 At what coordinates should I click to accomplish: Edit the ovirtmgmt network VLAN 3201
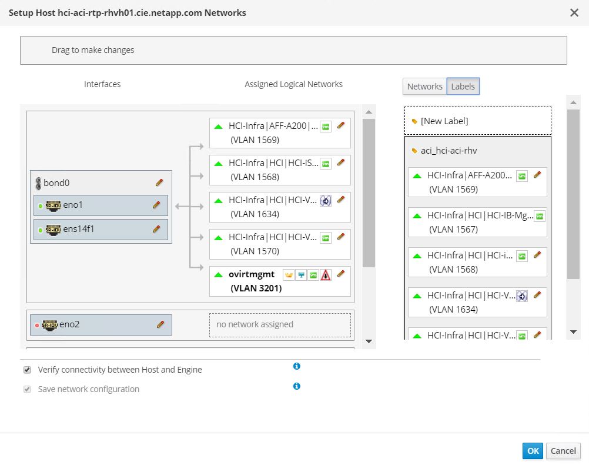[x=341, y=274]
